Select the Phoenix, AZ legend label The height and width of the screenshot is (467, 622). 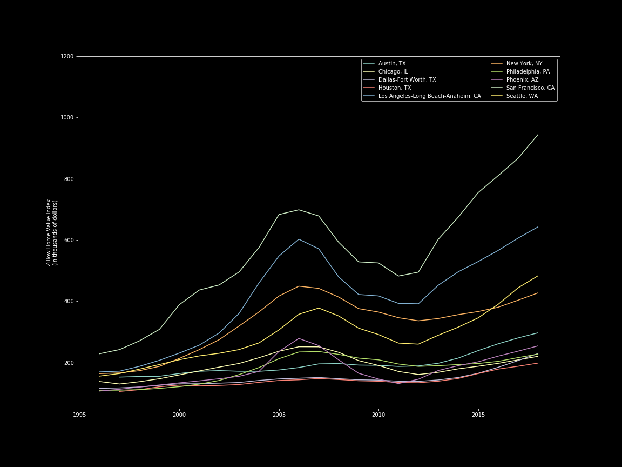point(523,80)
